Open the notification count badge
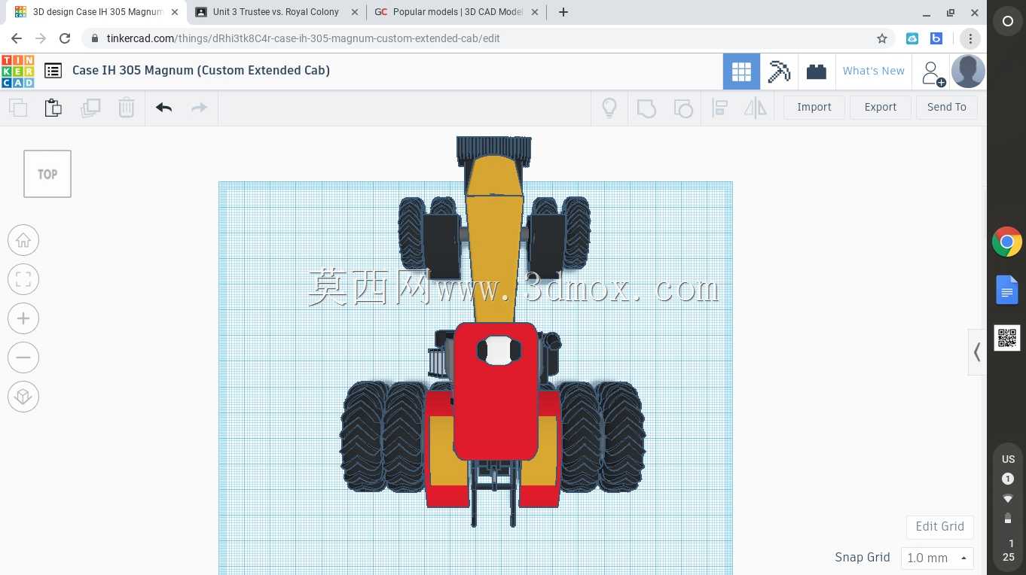Viewport: 1026px width, 575px height. (1008, 479)
